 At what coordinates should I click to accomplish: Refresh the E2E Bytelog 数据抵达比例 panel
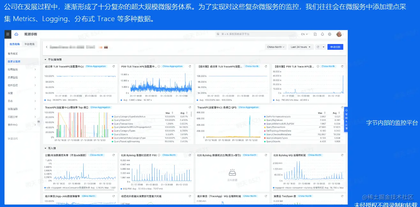coord(266,155)
